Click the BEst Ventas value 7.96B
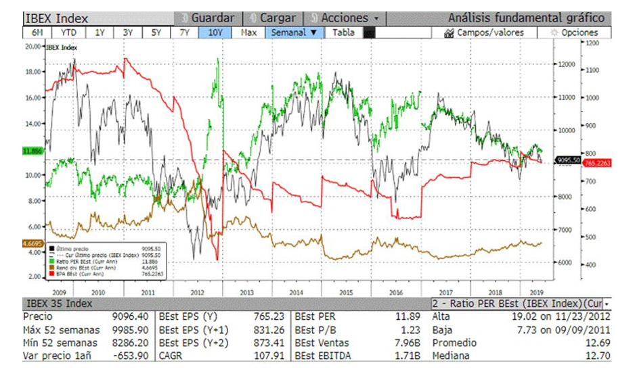 click(x=408, y=343)
